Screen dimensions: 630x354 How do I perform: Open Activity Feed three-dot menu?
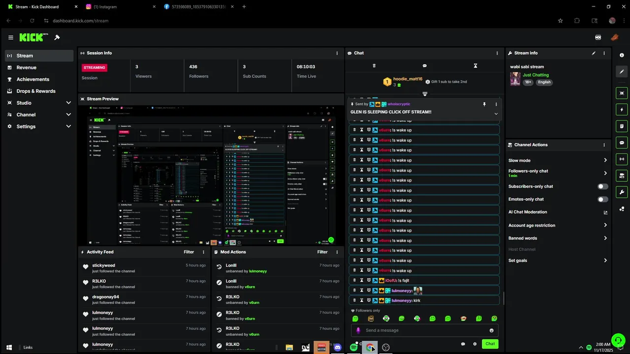coord(204,252)
